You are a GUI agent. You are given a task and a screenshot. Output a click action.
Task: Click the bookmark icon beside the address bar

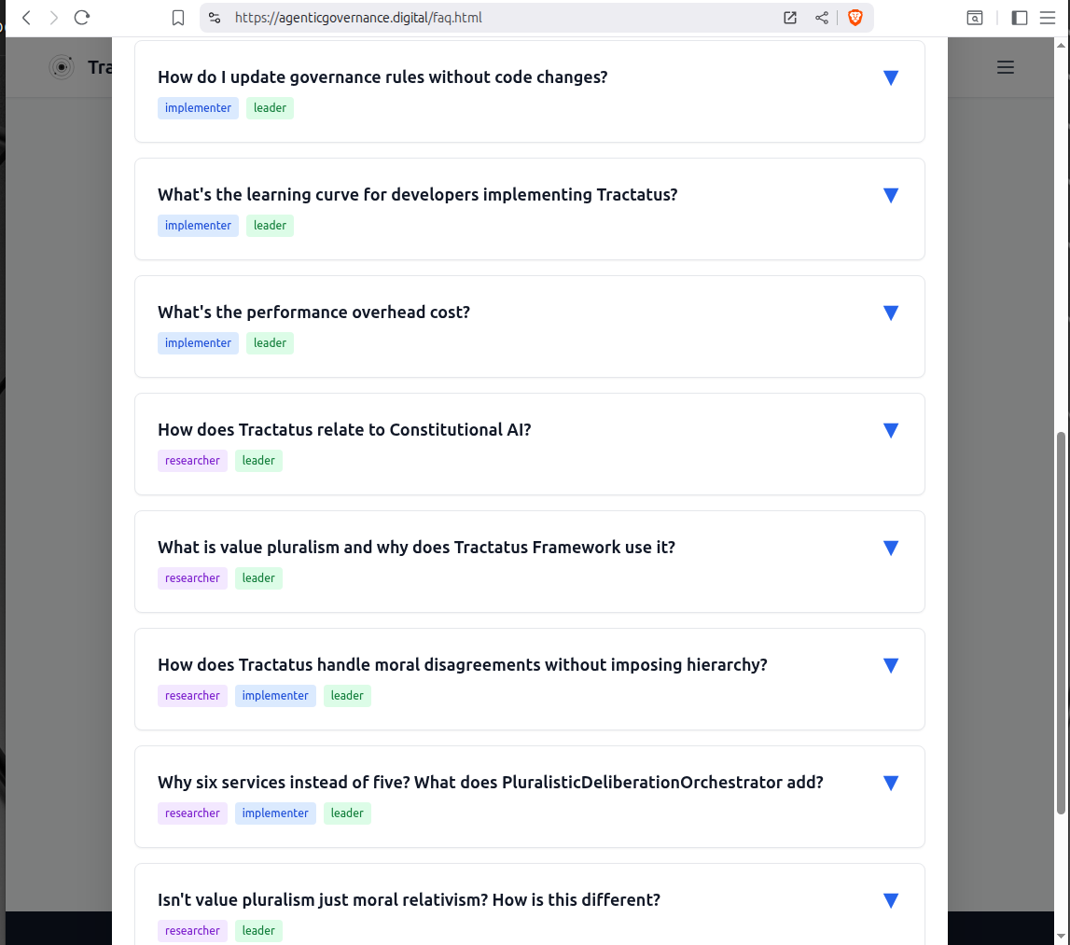(x=178, y=18)
